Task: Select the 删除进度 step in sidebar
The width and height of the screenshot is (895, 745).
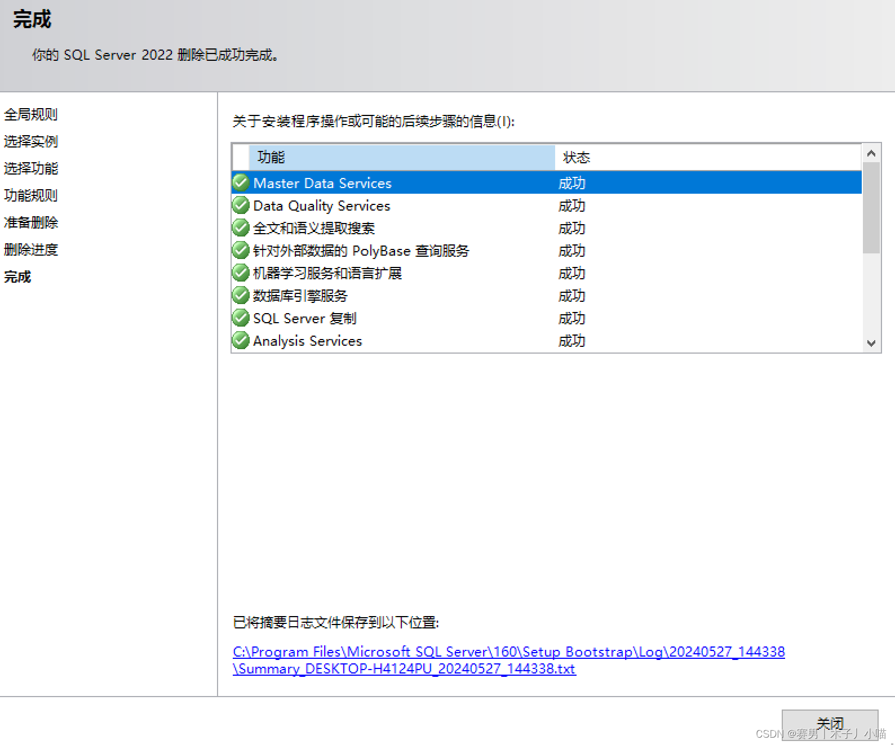Action: (31, 249)
